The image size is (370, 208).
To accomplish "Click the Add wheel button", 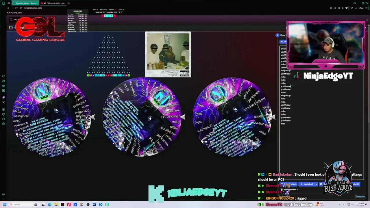I will 307,184.
